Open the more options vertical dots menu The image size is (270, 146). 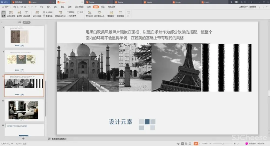tap(263, 7)
